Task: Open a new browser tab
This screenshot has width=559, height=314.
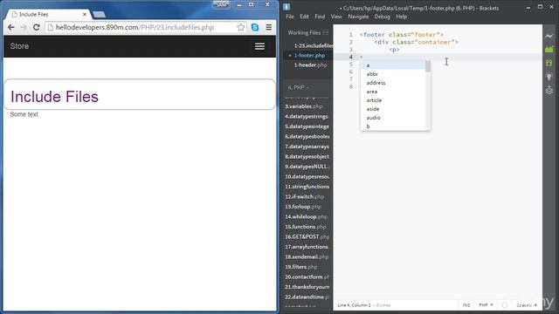Action: [x=99, y=15]
